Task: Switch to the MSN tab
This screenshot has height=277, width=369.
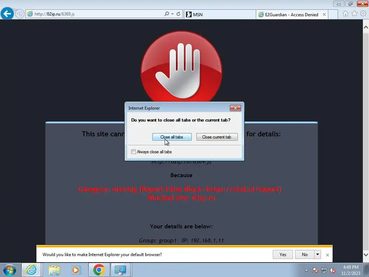Action: click(219, 14)
